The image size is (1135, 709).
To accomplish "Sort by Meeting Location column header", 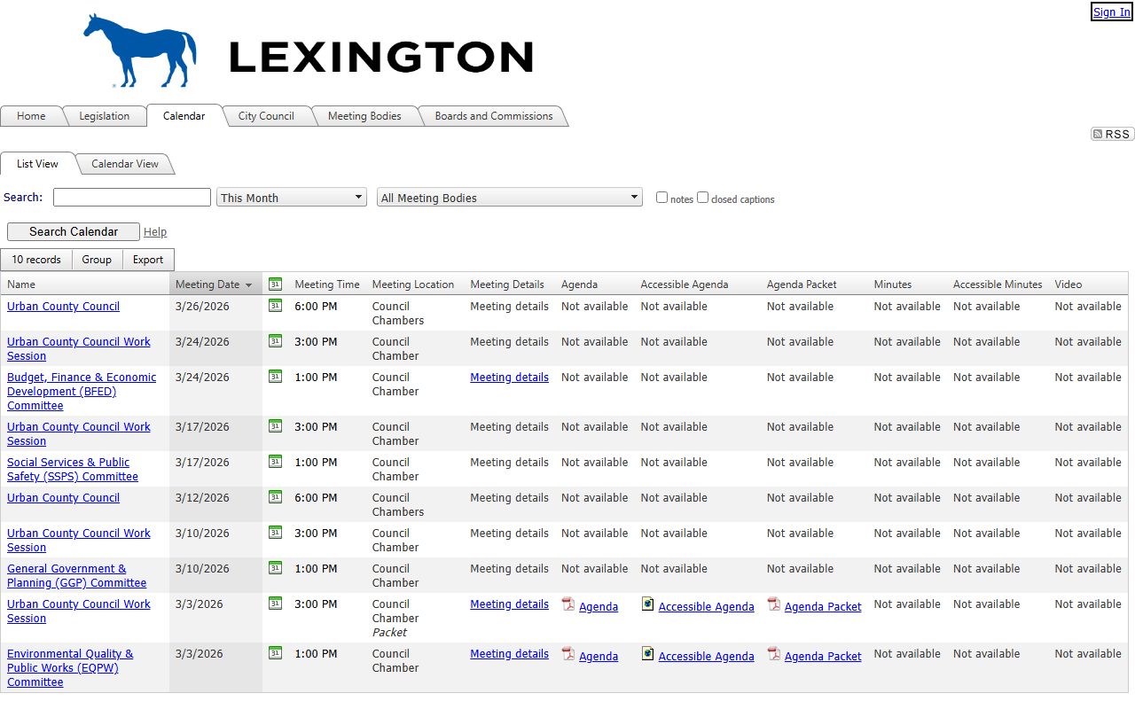I will [413, 284].
